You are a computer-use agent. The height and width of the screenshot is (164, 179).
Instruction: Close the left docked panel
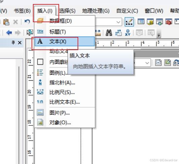tap(20, 43)
